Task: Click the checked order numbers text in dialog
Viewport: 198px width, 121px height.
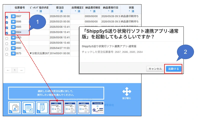Action: 112,52
